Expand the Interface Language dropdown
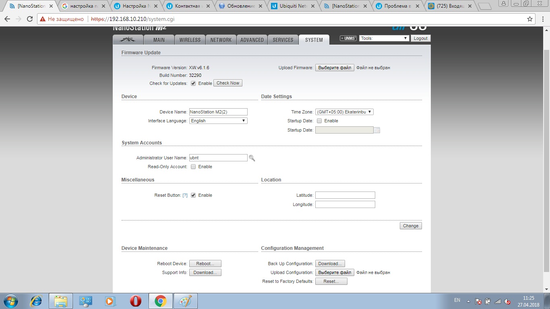550x309 pixels. pyautogui.click(x=218, y=121)
